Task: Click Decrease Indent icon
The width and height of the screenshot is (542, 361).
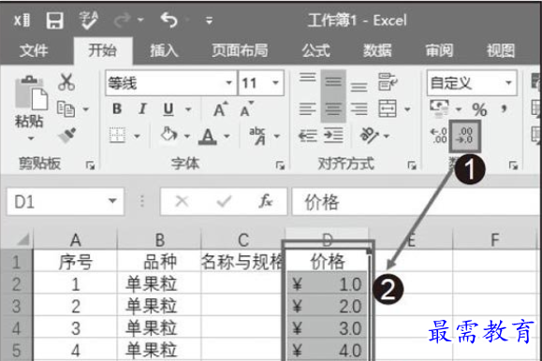Action: 308,136
